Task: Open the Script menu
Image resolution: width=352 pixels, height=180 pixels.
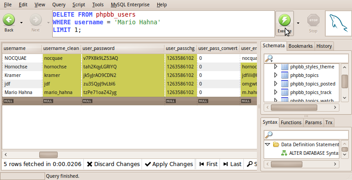Action: point(78,4)
